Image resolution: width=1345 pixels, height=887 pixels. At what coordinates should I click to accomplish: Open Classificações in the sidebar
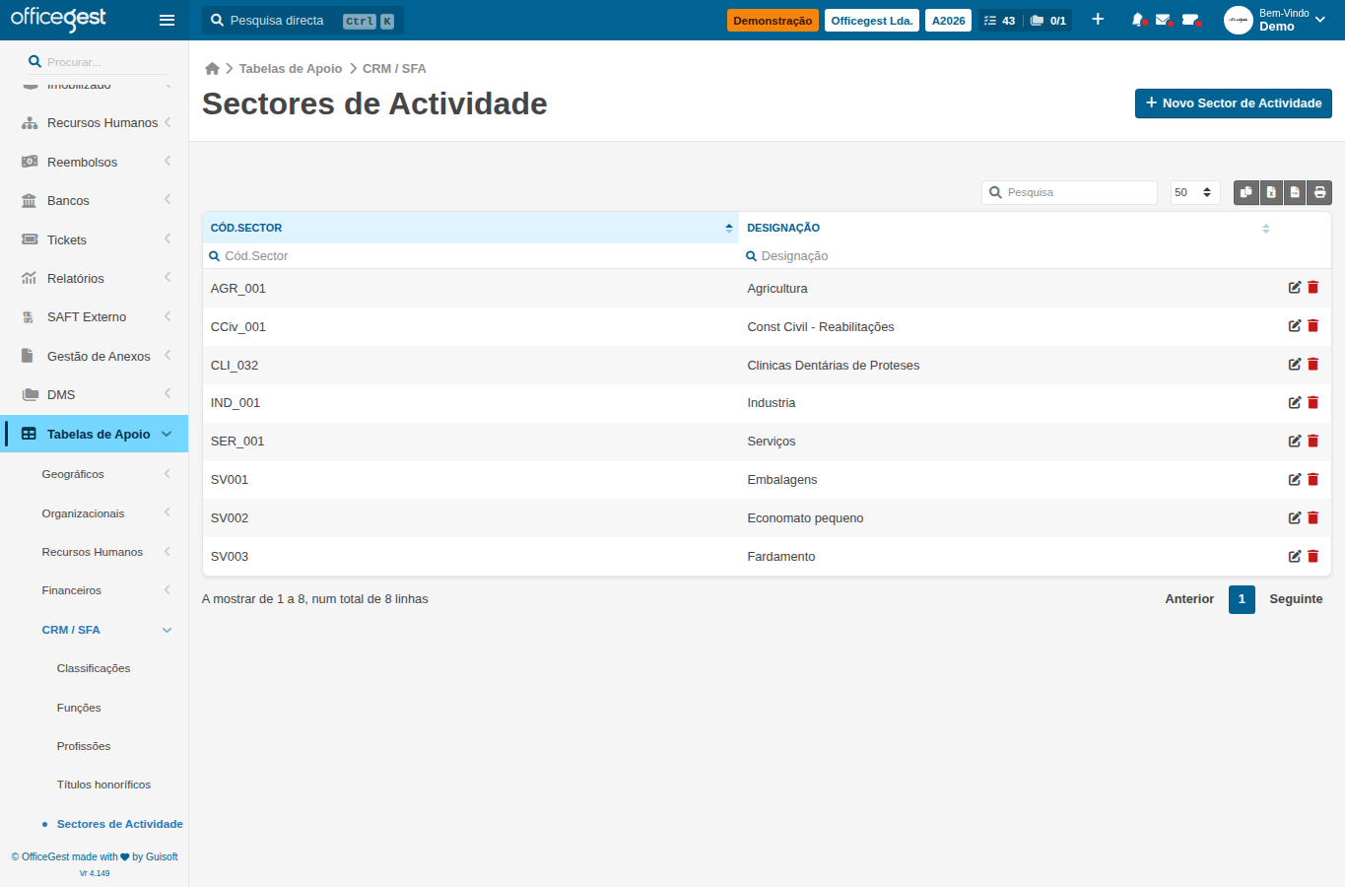pos(94,668)
